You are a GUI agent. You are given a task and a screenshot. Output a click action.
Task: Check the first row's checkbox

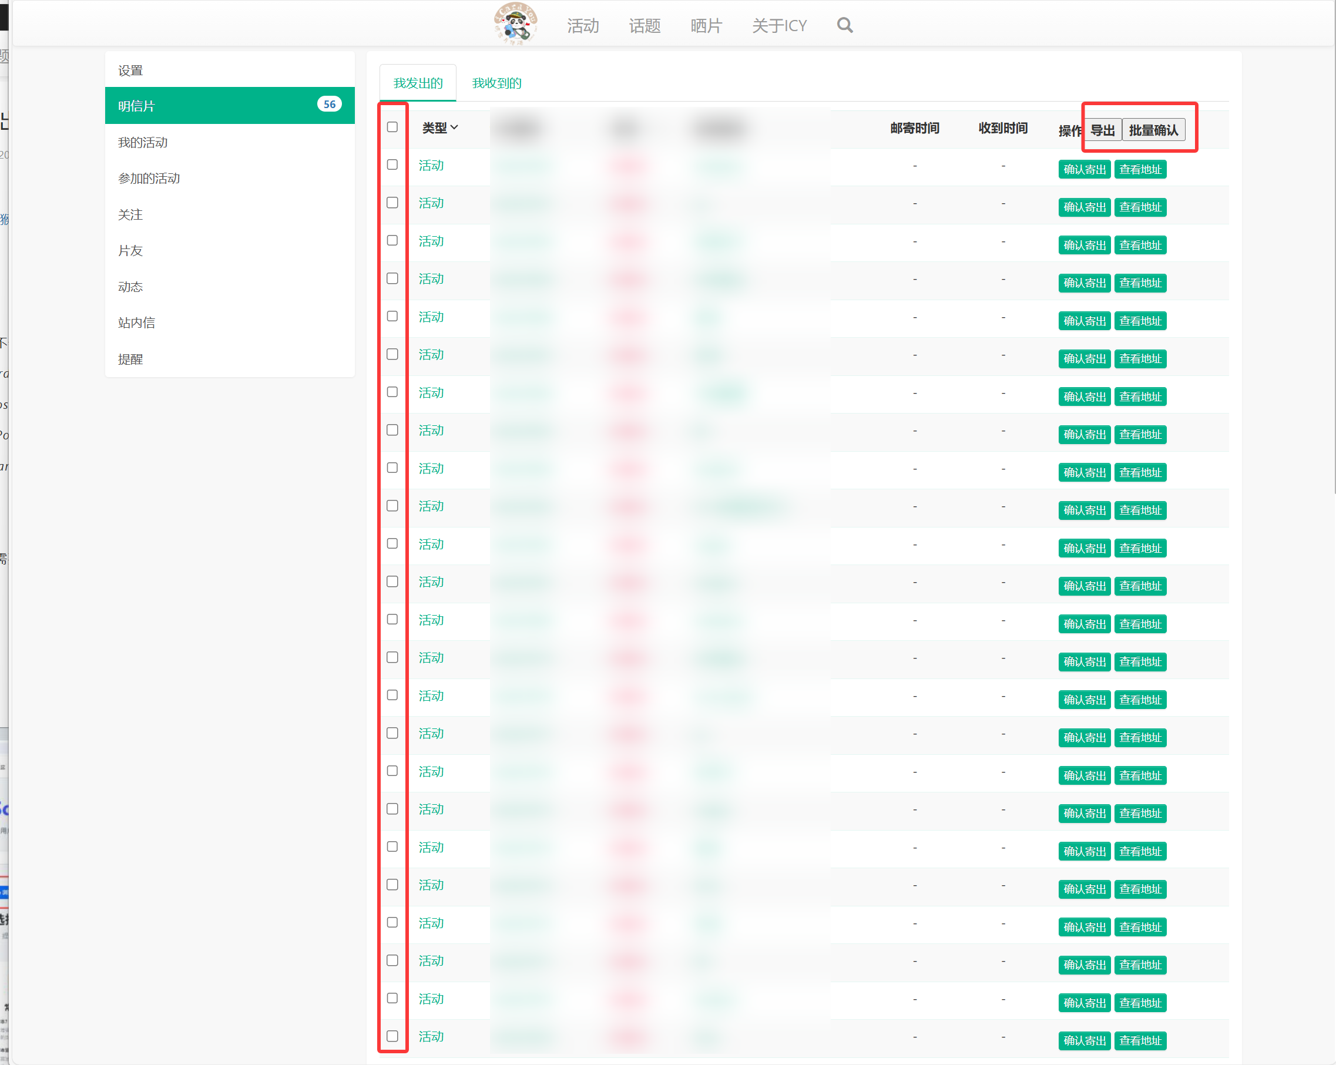(x=392, y=165)
